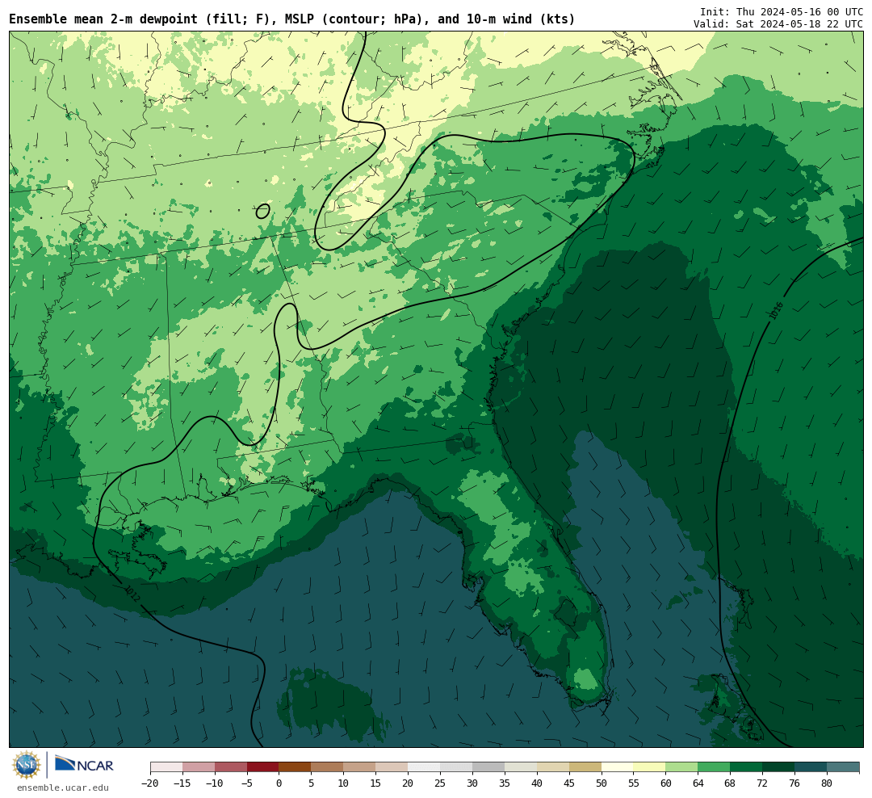872x798 pixels.
Task: Click the NSF logo
Action: 27,765
